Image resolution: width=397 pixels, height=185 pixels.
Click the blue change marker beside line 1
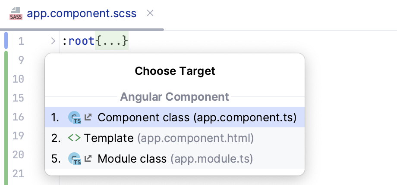pyautogui.click(x=6, y=41)
